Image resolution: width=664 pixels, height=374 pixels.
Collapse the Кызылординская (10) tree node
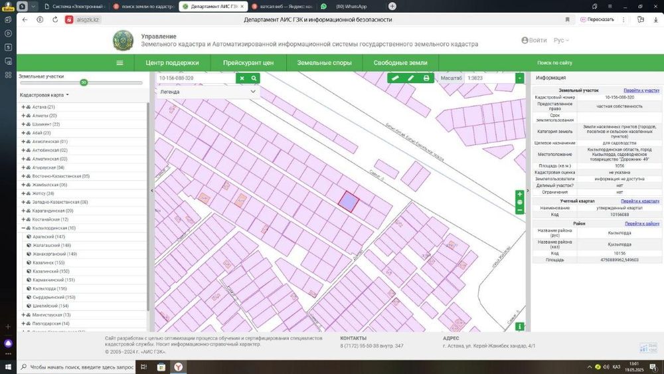[23, 228]
